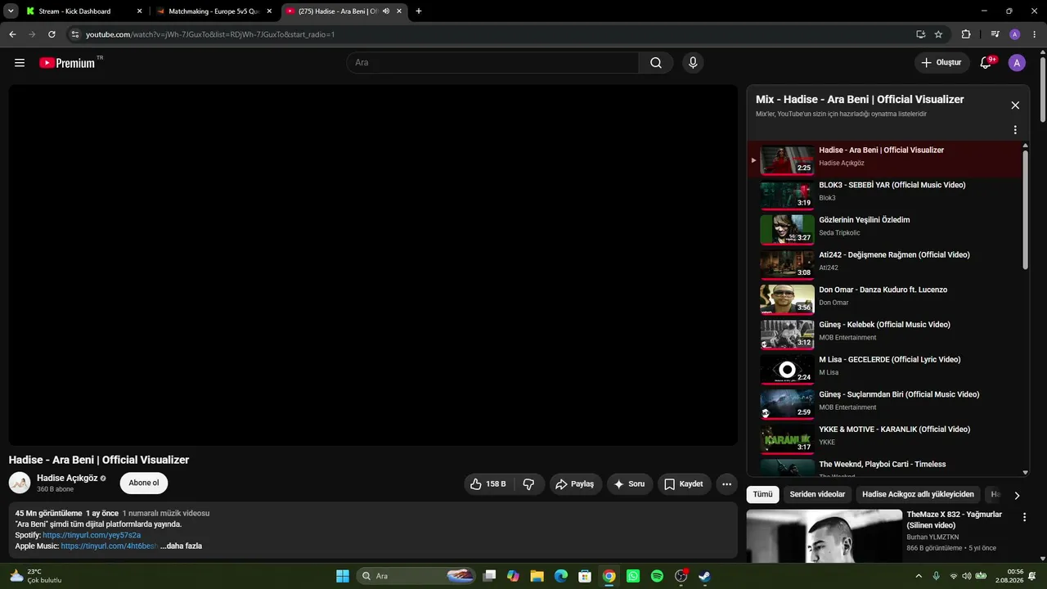The height and width of the screenshot is (589, 1047).
Task: Open Chrome media controls icon
Action: 995,34
